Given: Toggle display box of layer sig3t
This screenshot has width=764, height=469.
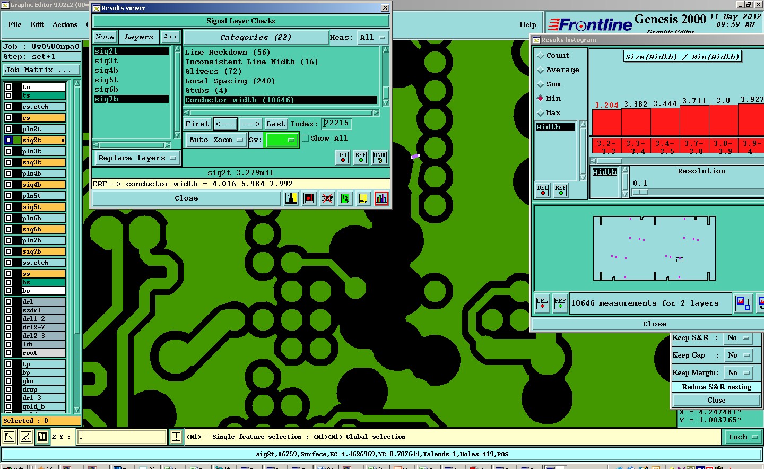Looking at the screenshot, I should click(8, 162).
